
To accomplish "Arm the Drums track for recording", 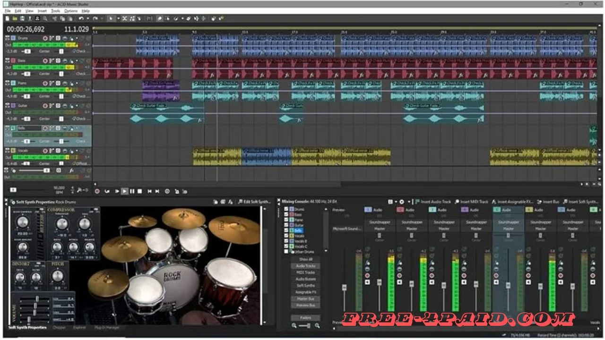I will (x=45, y=38).
